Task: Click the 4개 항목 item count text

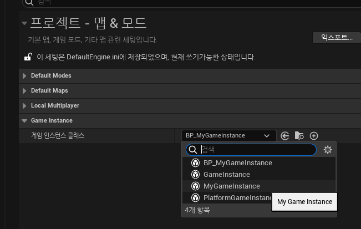Action: 197,210
